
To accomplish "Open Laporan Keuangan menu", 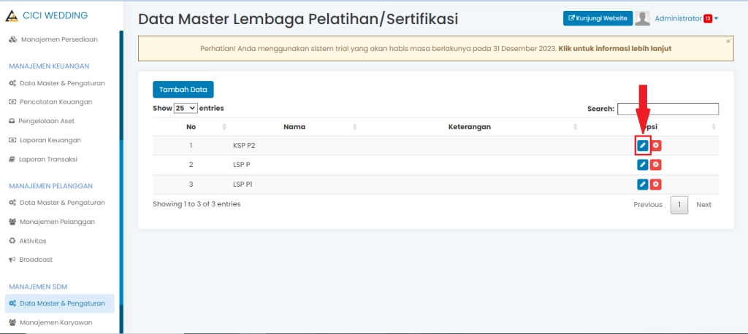I will [x=45, y=140].
